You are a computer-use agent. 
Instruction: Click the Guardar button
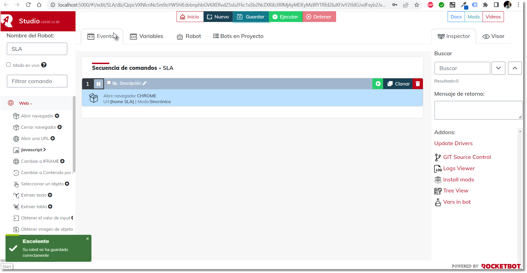pos(251,17)
